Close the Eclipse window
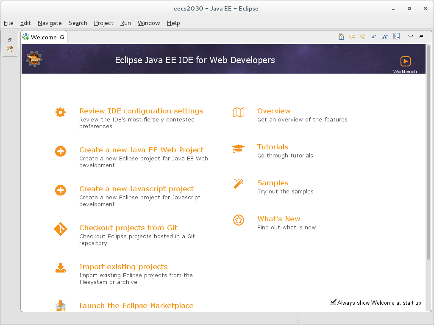The width and height of the screenshot is (434, 325). click(426, 8)
